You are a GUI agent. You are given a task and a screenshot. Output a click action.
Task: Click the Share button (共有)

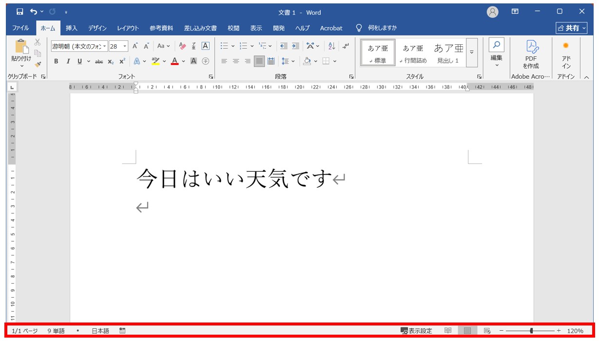pyautogui.click(x=572, y=28)
